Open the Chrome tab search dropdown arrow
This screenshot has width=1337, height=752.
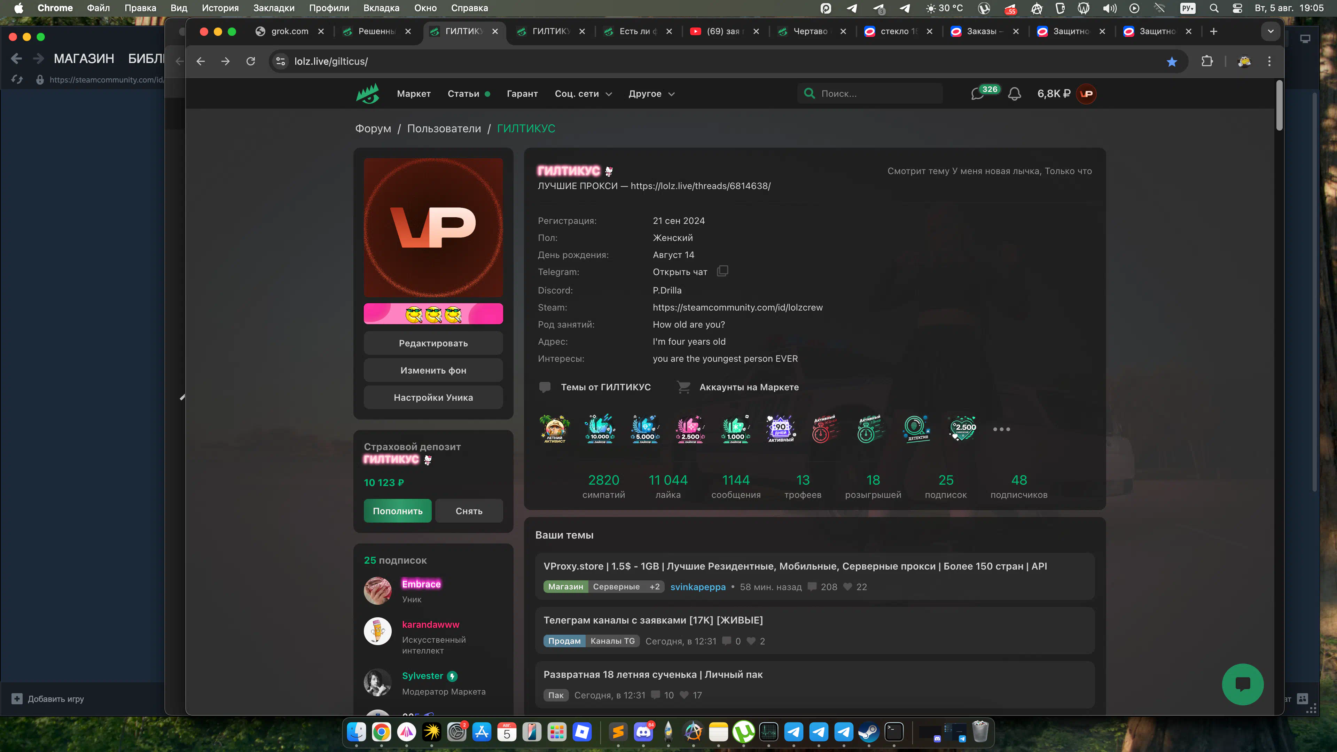click(1270, 31)
